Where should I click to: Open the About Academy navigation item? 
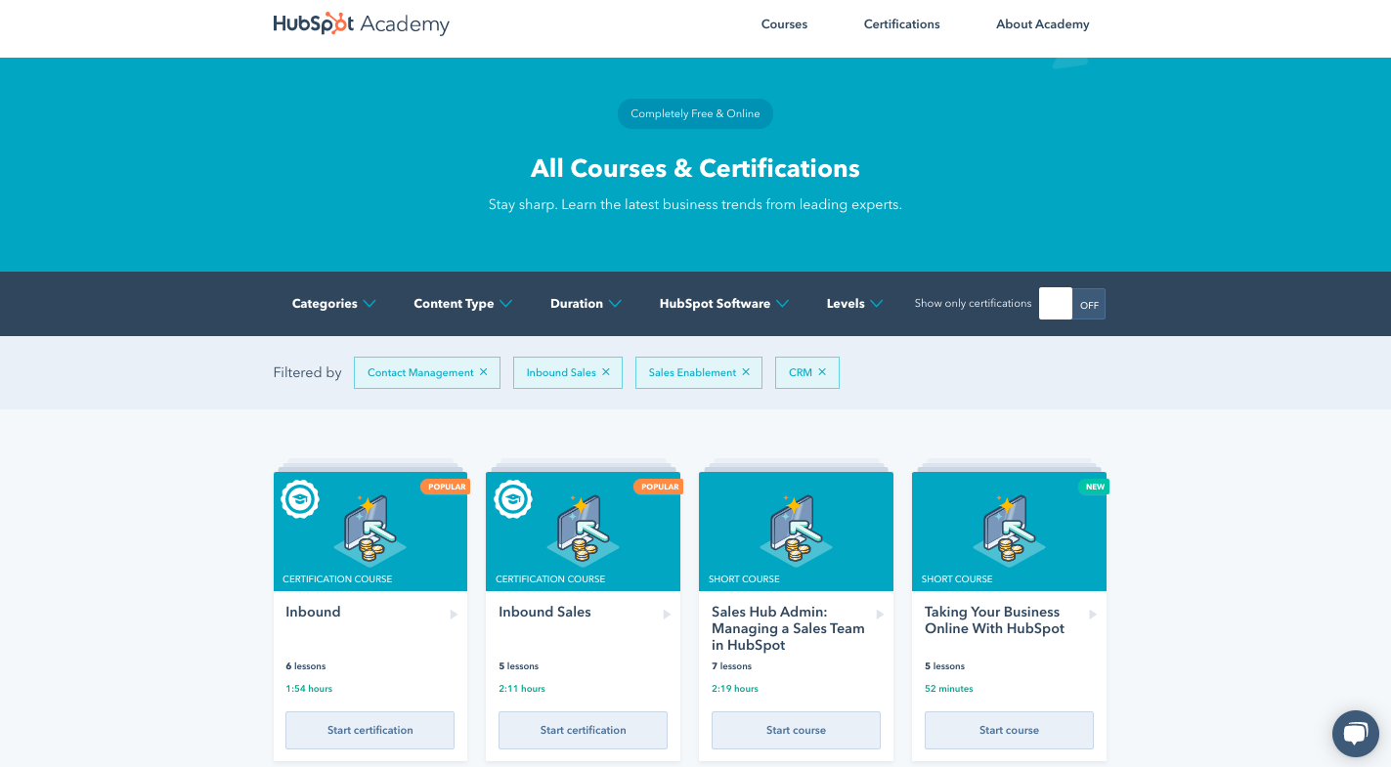(x=1042, y=24)
